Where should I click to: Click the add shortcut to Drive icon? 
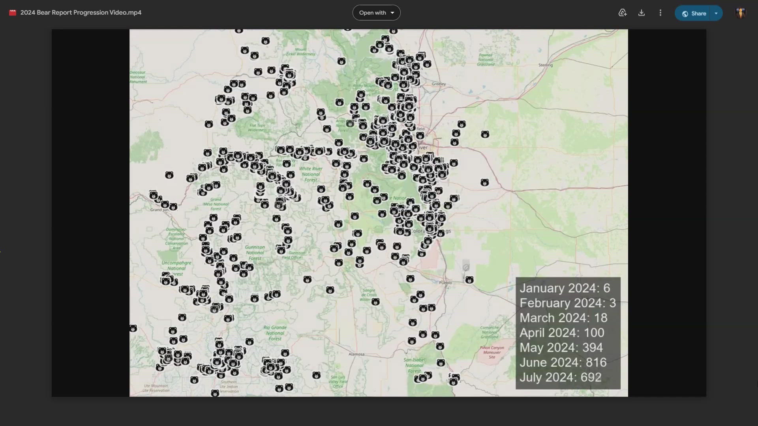623,13
